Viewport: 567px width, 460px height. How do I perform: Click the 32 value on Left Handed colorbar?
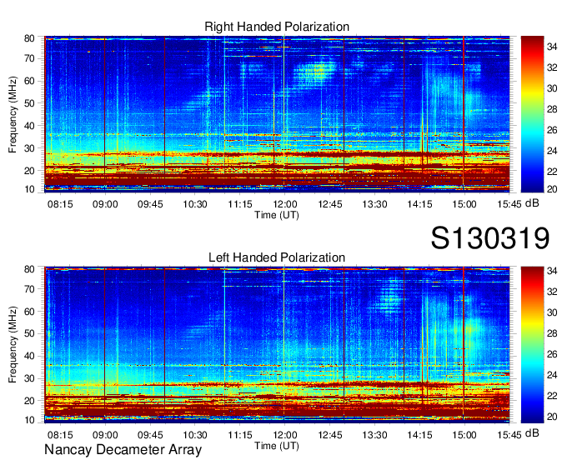tap(552, 291)
